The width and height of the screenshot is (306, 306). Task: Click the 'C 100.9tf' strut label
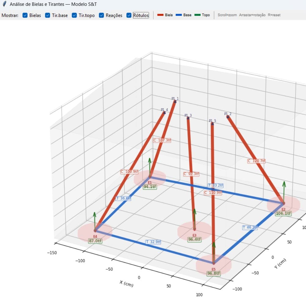pyautogui.click(x=129, y=171)
